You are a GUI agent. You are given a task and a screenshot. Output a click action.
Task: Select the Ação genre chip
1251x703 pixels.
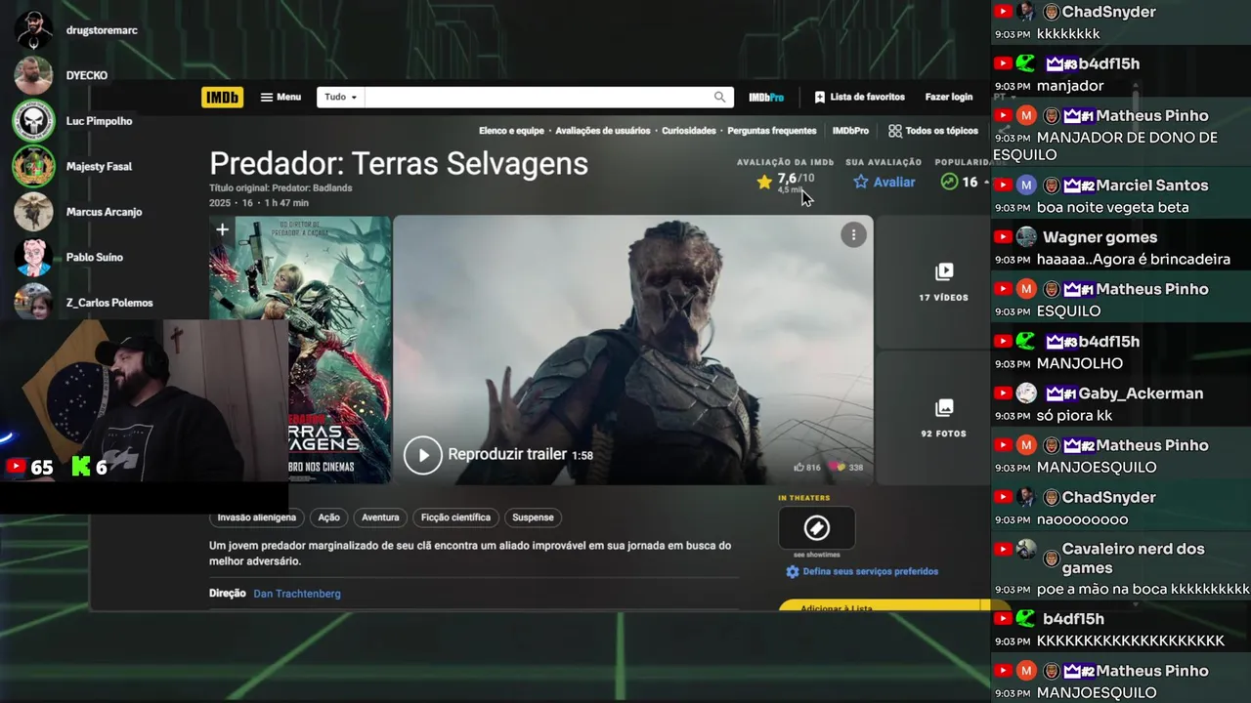(x=329, y=517)
